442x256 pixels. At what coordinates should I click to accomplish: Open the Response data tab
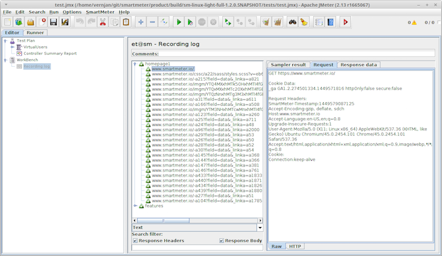(x=359, y=65)
